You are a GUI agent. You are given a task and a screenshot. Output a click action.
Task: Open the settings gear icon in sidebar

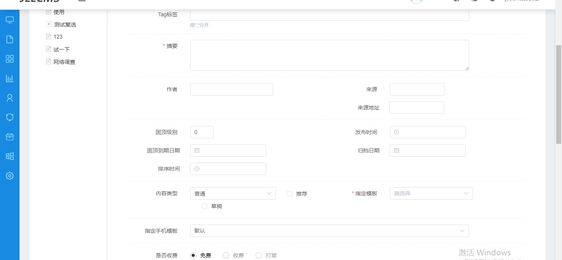point(10,176)
